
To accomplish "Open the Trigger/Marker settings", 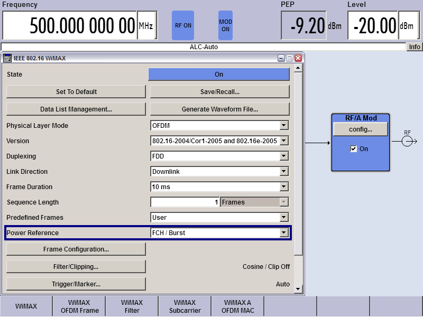I will (76, 284).
